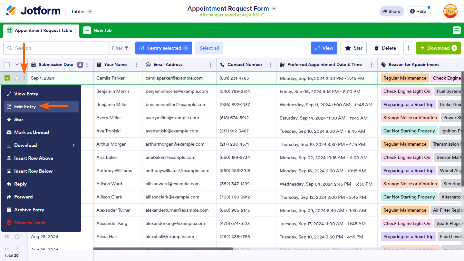This screenshot has width=464, height=261.
Task: Click phone number (540) 789-2314
Action: [235, 91]
